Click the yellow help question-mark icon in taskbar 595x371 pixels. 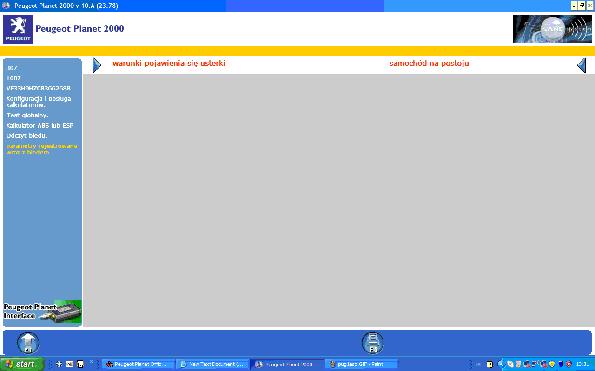[x=489, y=365]
